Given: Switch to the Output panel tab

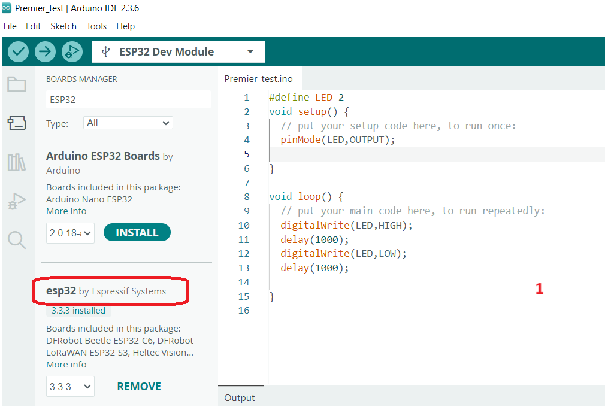Looking at the screenshot, I should pos(240,398).
